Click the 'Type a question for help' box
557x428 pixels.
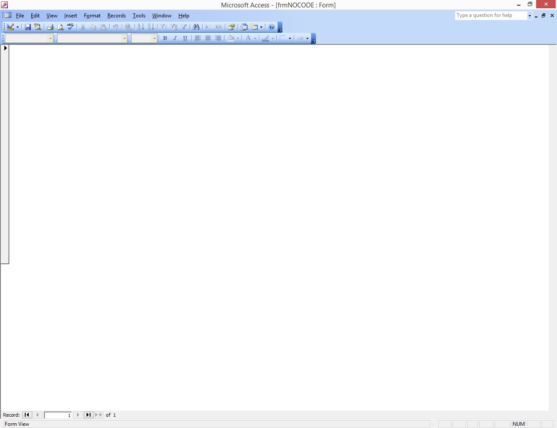(491, 16)
